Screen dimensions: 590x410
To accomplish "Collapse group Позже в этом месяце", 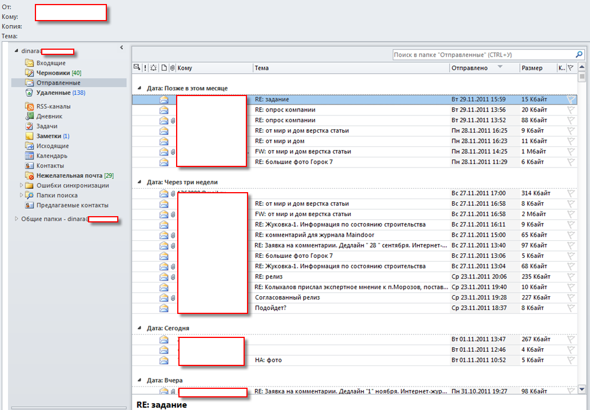I will tap(139, 87).
